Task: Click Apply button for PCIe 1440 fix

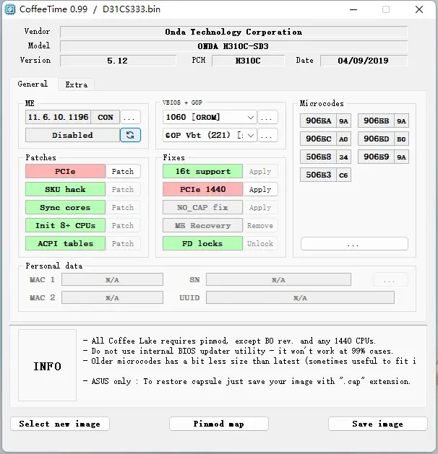Action: pos(260,189)
